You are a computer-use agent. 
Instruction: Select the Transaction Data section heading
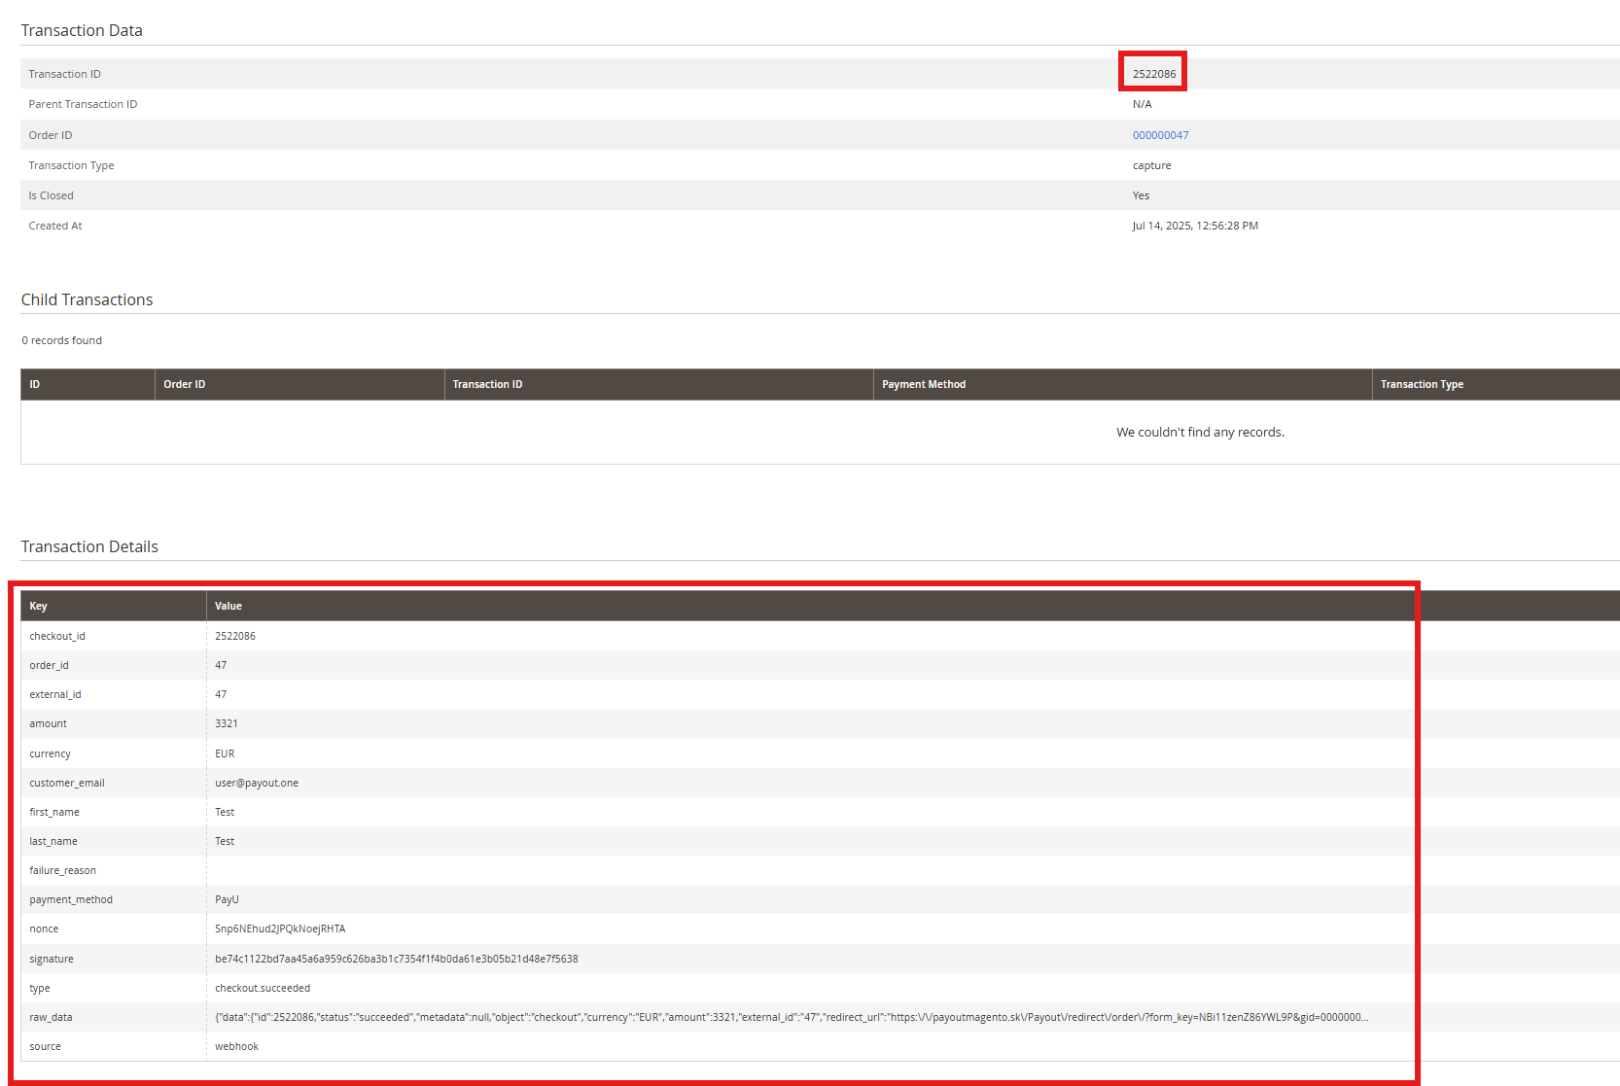coord(82,30)
